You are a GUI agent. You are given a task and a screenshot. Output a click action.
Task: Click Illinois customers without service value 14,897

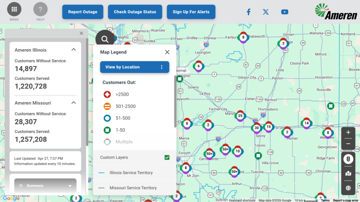(26, 69)
